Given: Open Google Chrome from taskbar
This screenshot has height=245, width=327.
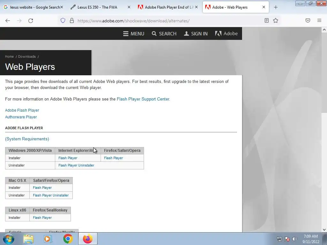Looking at the screenshot, I should [68, 239].
